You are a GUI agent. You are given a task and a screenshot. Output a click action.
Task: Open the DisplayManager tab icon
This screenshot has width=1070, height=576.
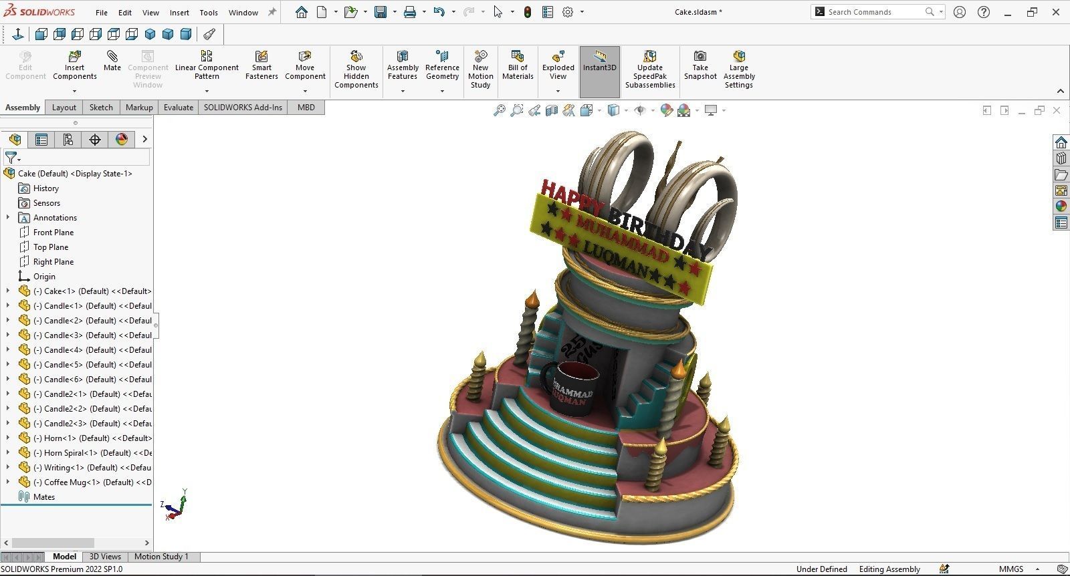[x=122, y=139]
